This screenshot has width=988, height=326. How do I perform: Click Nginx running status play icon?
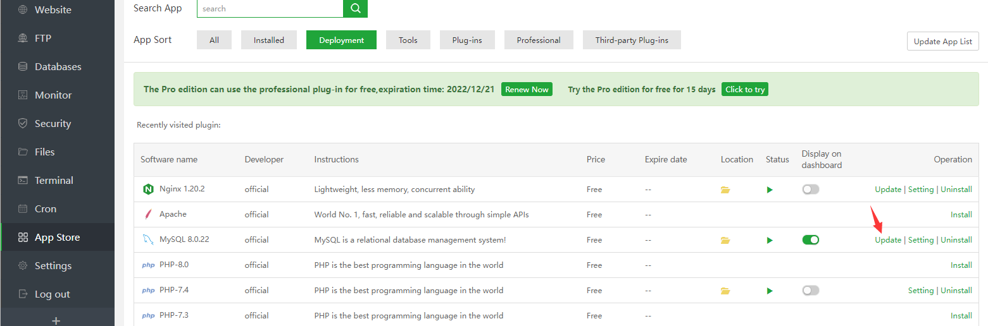click(770, 190)
